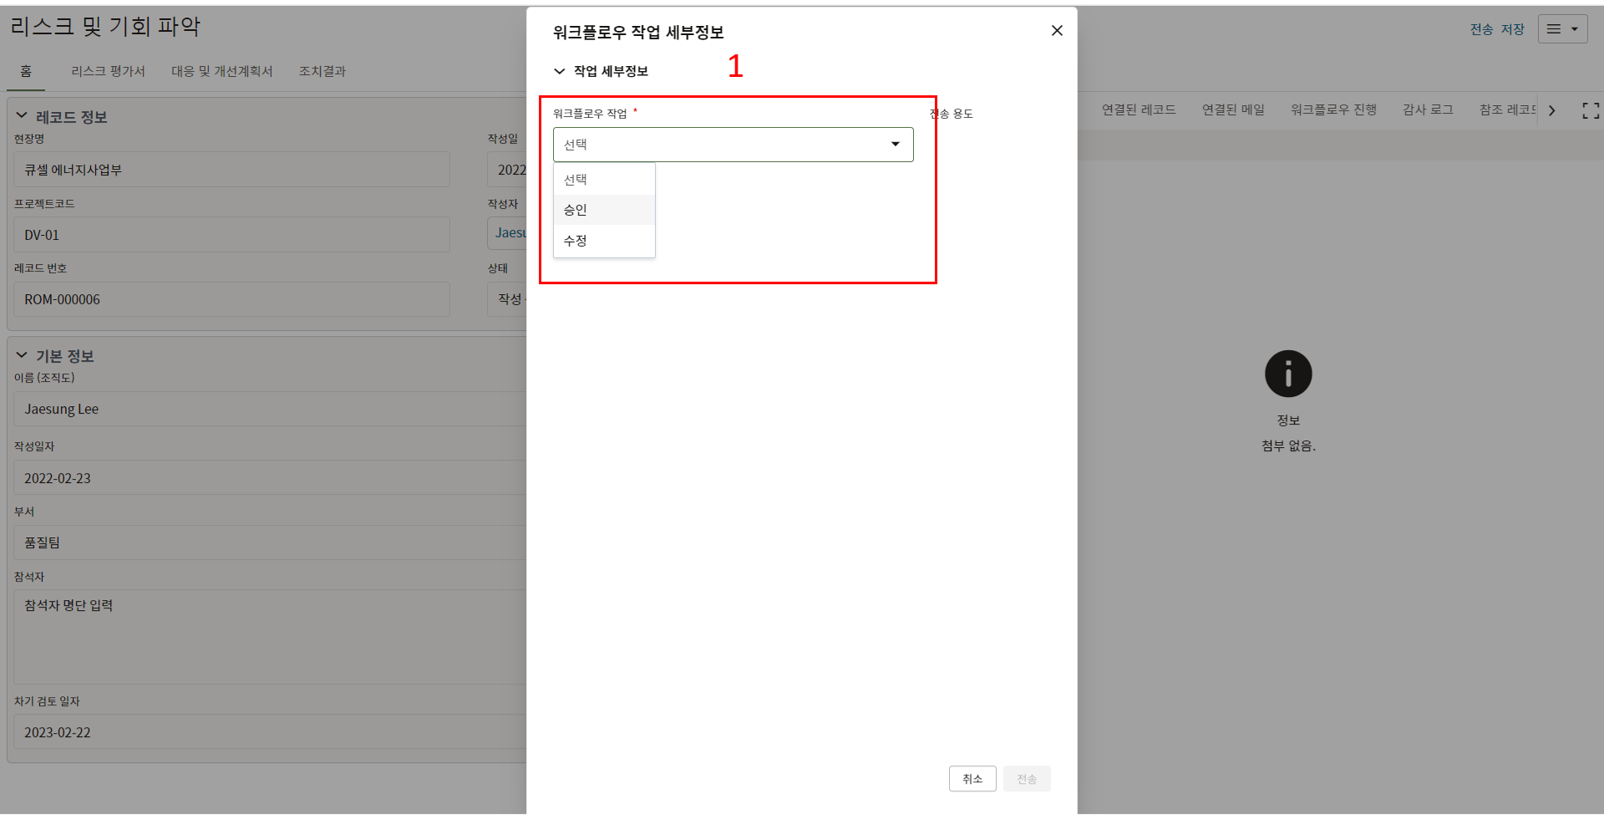Open the hamburger menu dropdown

coord(1562,29)
